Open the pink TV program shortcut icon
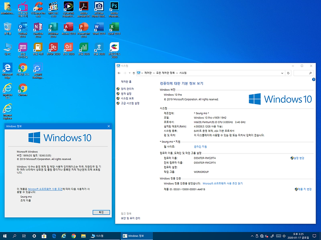This screenshot has height=240, width=321. 23,9
